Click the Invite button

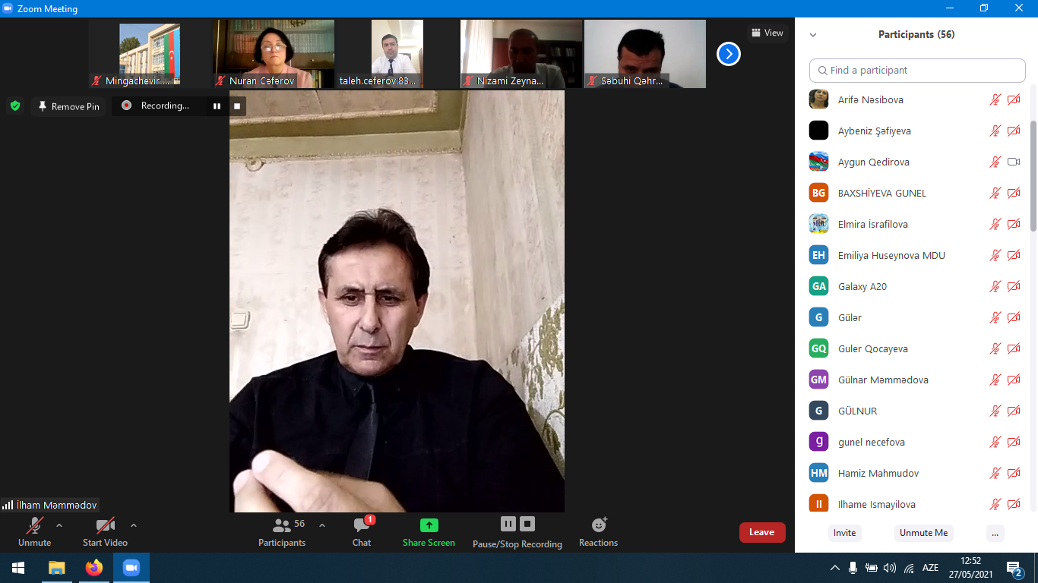click(x=844, y=533)
